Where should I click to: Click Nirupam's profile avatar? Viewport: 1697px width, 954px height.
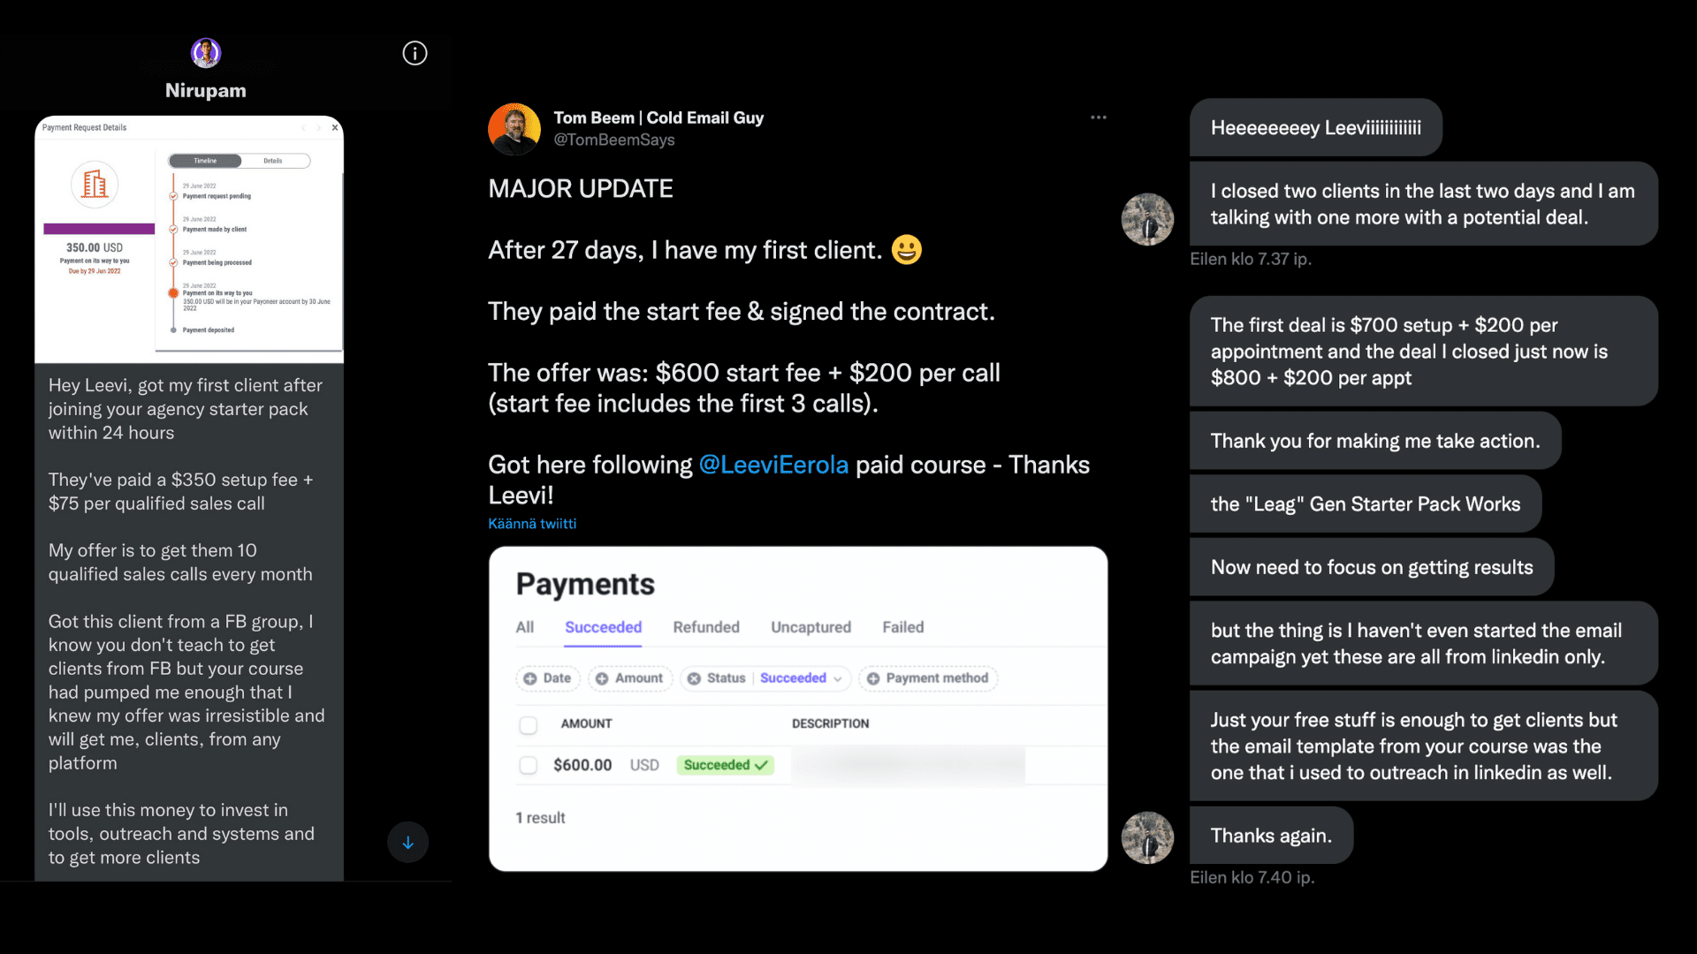coord(206,53)
